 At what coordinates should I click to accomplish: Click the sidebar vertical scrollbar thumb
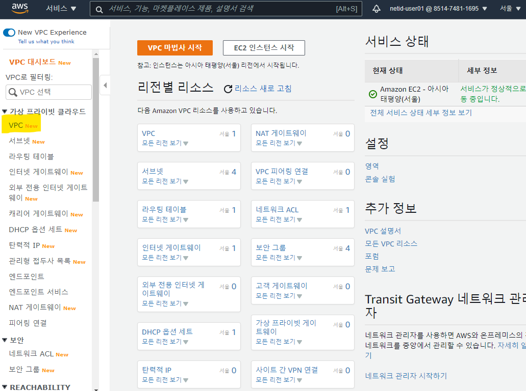[96, 129]
